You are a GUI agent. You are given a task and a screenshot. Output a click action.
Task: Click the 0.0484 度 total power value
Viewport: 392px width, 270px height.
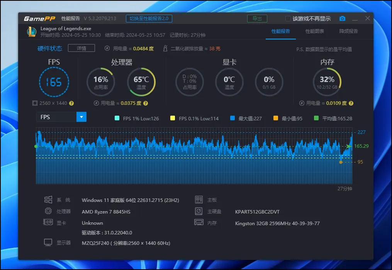143,49
